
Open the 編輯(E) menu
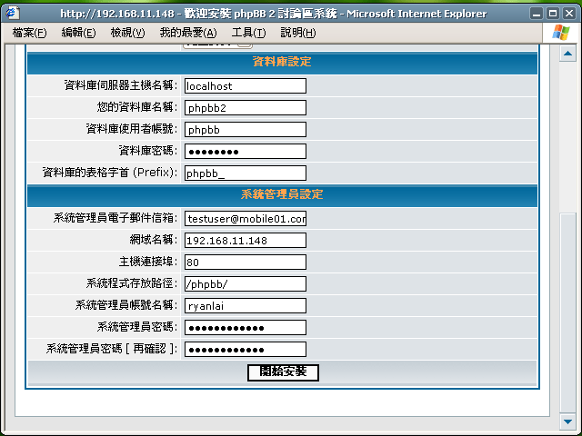point(78,33)
